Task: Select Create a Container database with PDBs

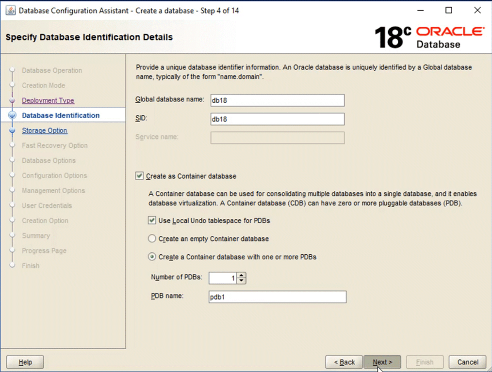Action: click(152, 257)
